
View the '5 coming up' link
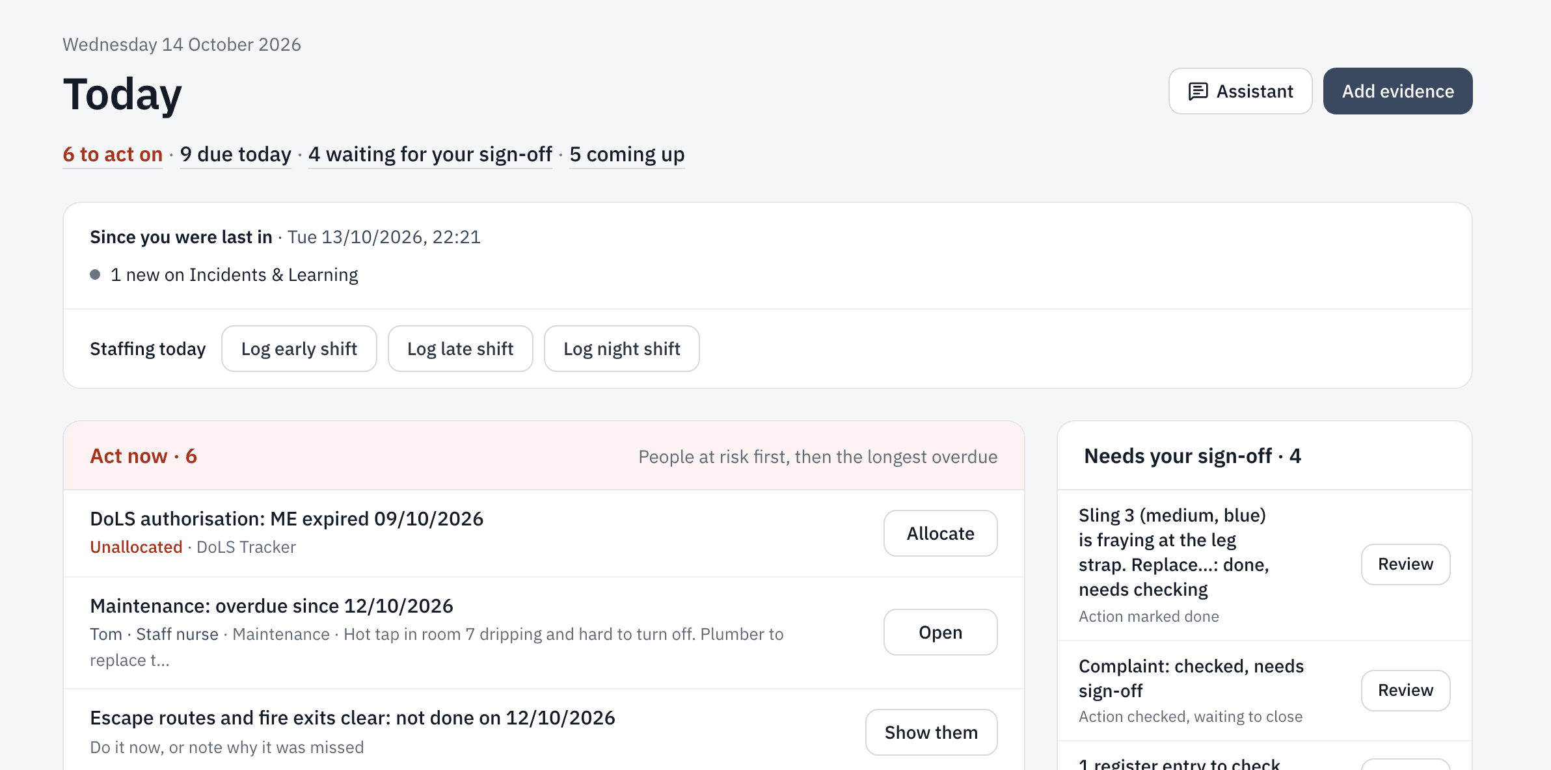(627, 154)
